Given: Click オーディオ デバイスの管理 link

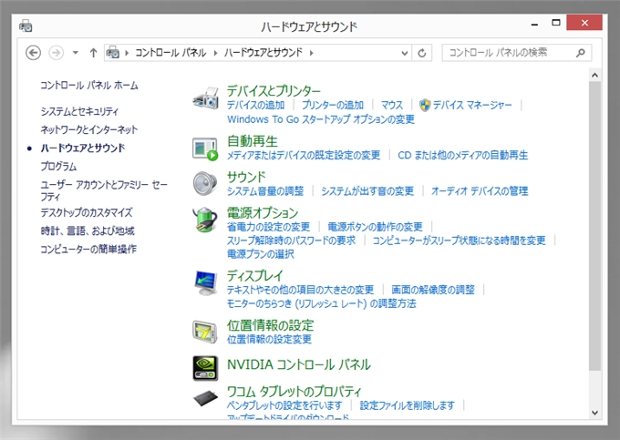Looking at the screenshot, I should 480,191.
